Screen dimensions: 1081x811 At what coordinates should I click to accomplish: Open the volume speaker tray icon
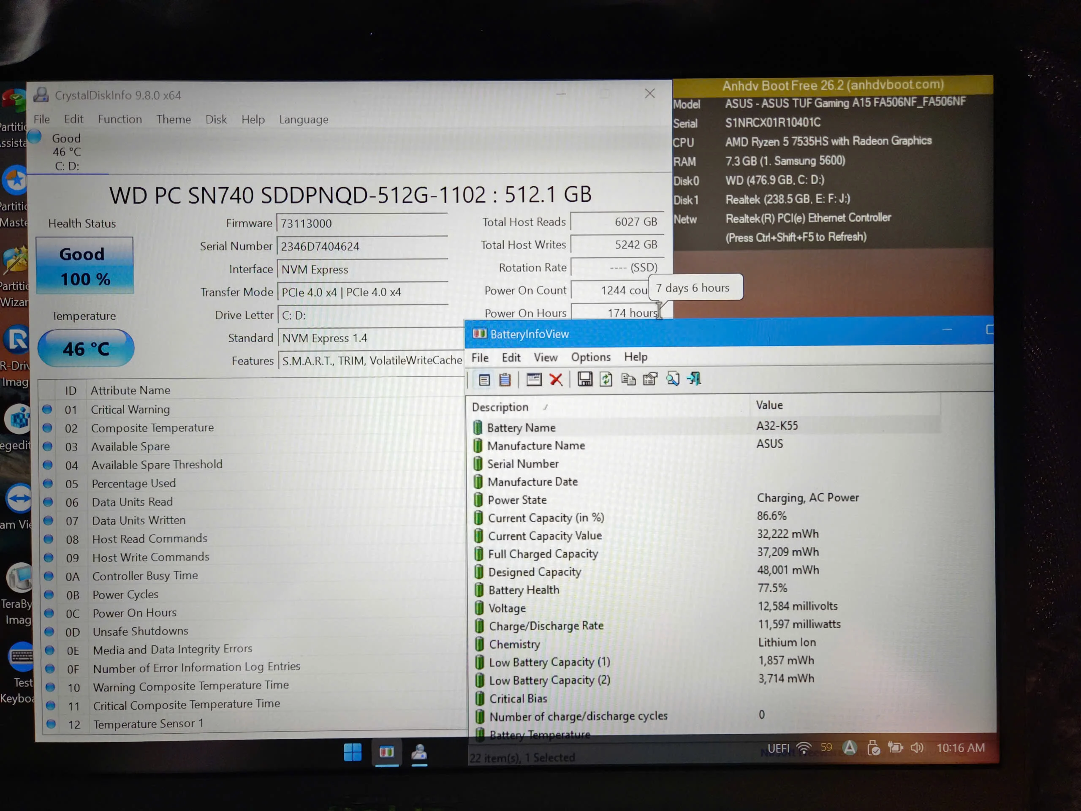(917, 748)
